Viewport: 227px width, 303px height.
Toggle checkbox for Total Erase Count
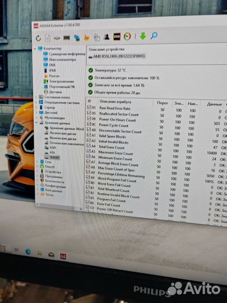click(89, 145)
